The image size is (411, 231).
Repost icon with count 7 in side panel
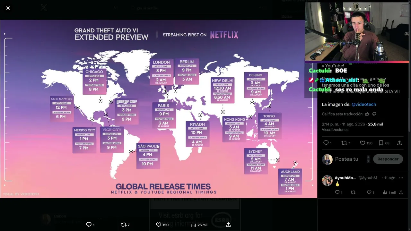pos(344,143)
